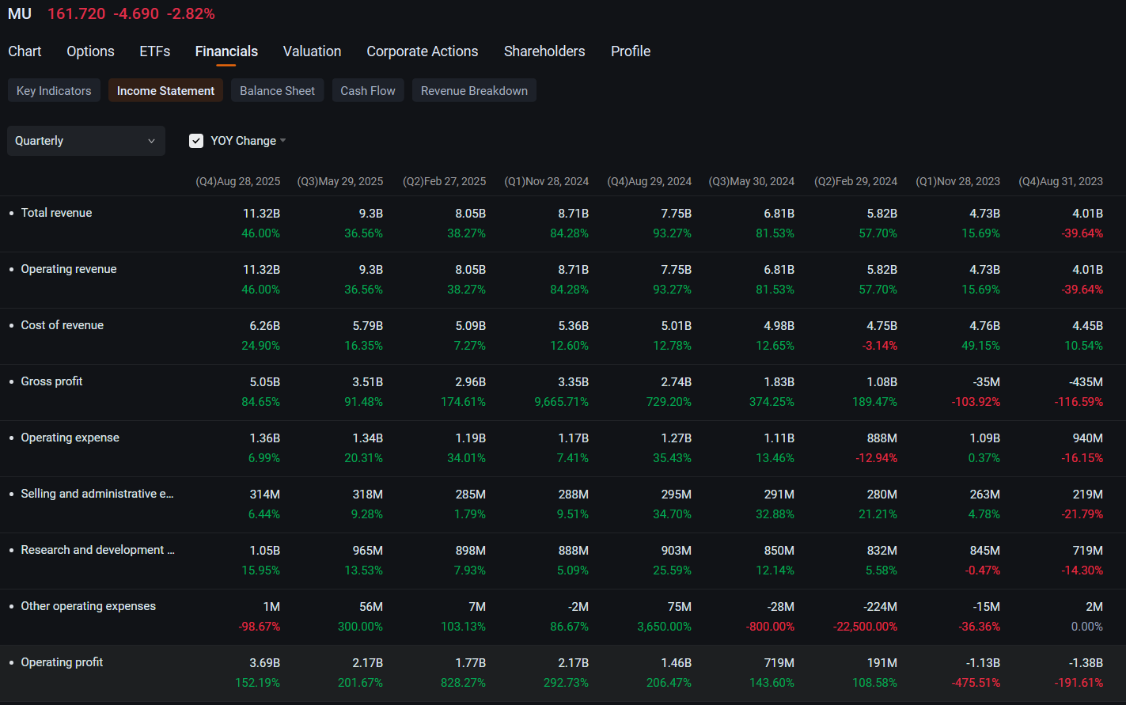Image resolution: width=1126 pixels, height=705 pixels.
Task: Toggle the YOY Change checkbox
Action: pos(196,141)
